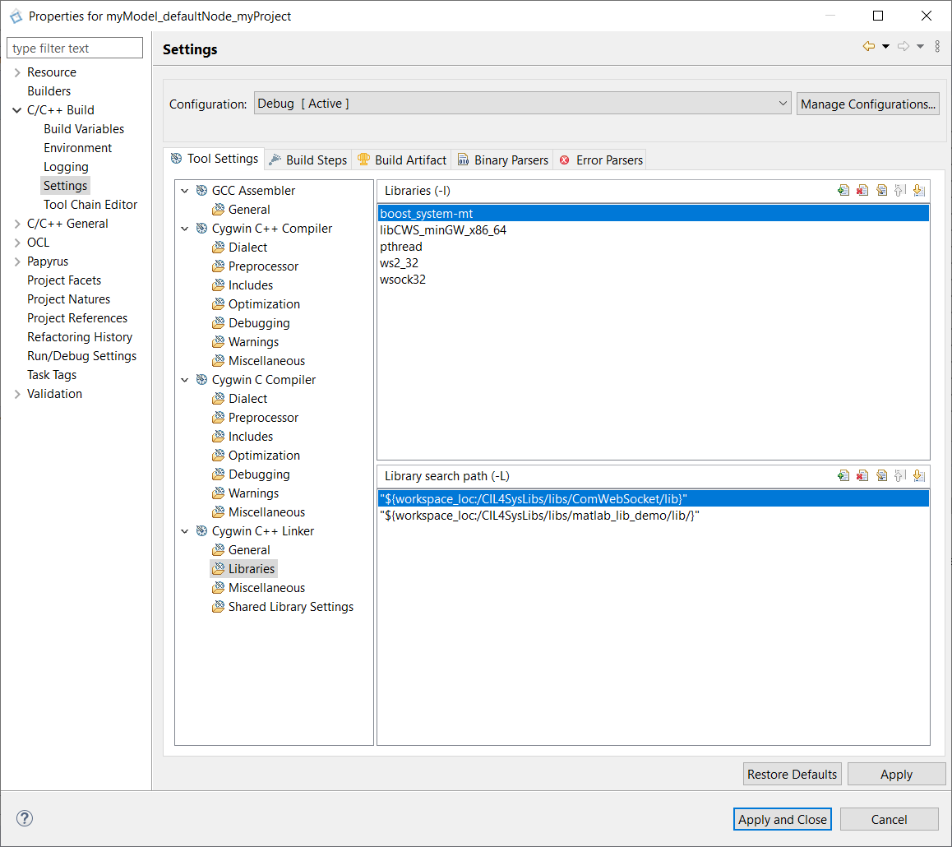
Task: Add a path in Library search path toolbar
Action: tap(843, 476)
